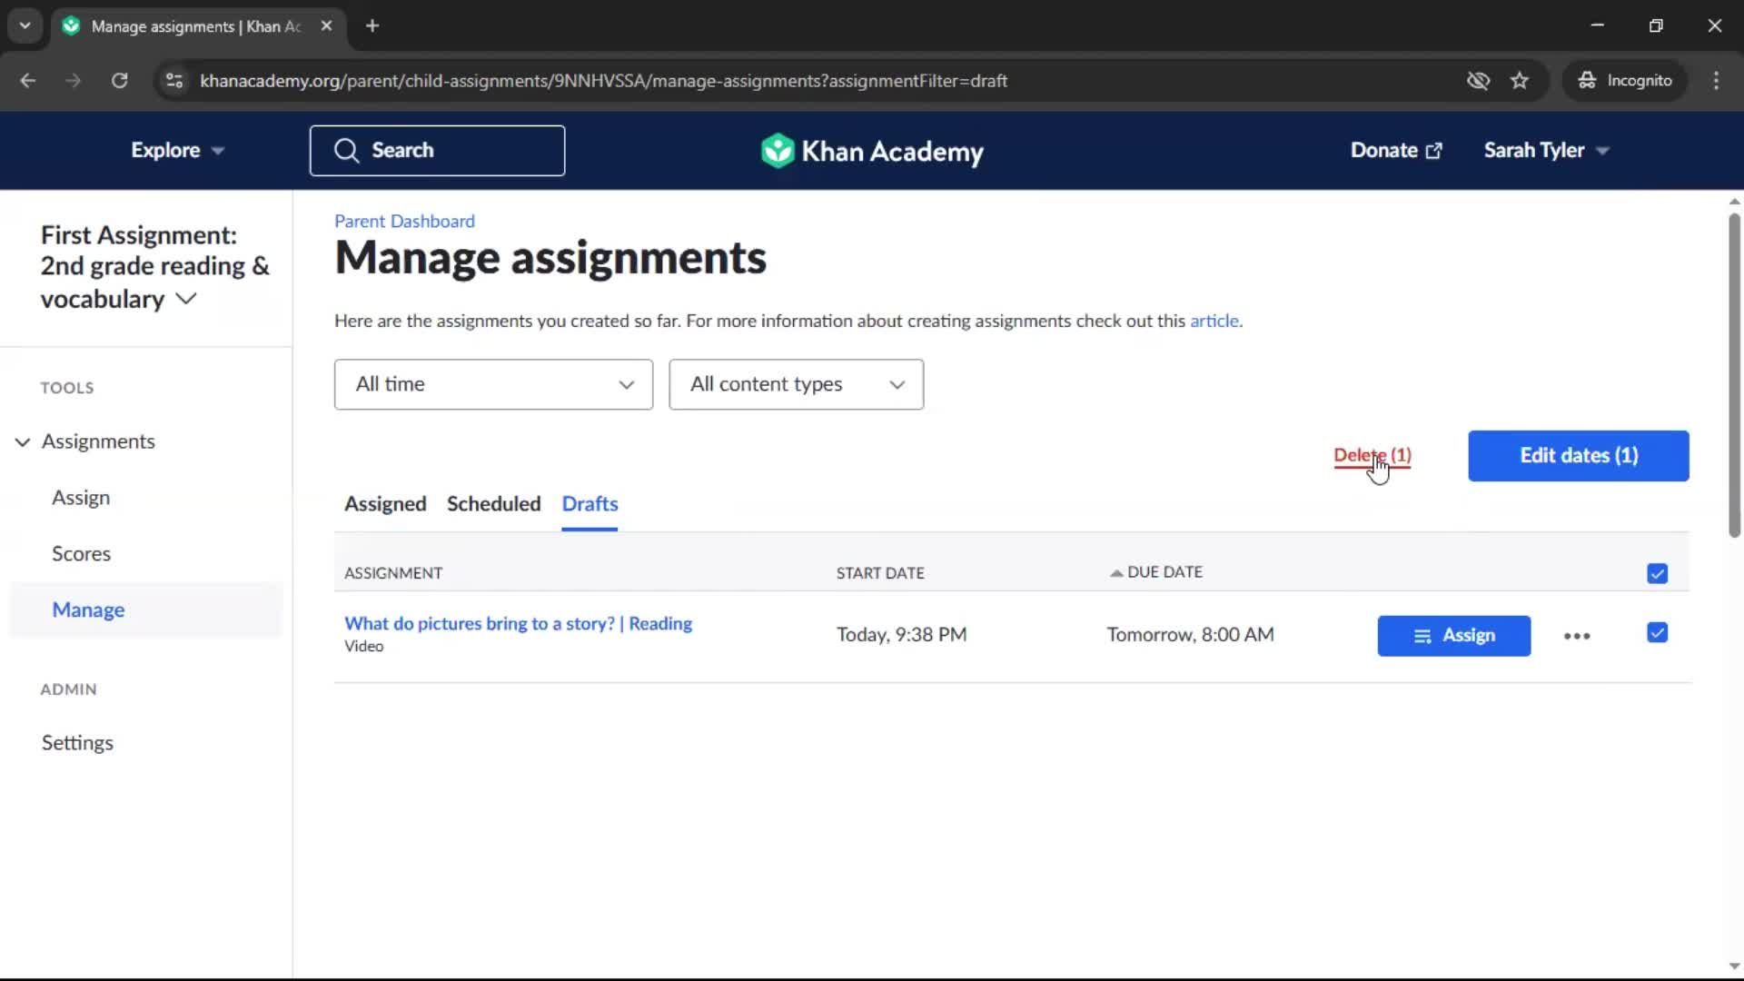Uncheck the 'What do pictures bring to a story?' row
The height and width of the screenshot is (981, 1744).
tap(1657, 633)
